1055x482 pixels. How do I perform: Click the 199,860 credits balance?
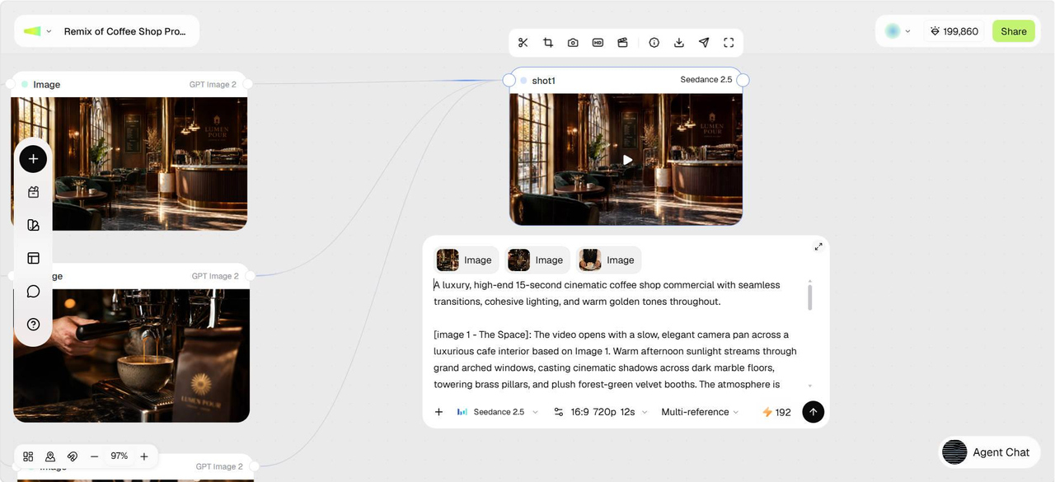[x=954, y=31]
